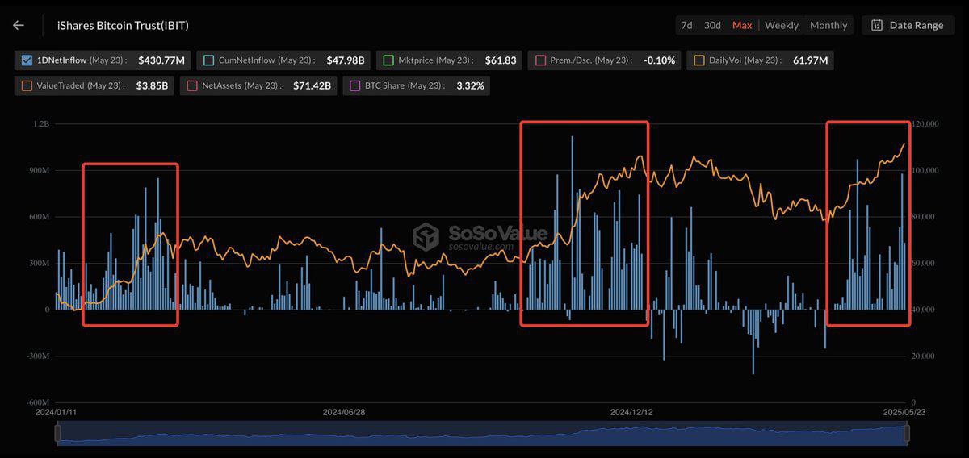Screen dimensions: 969x458
Task: Check the NetAssets series checkbox
Action: [192, 85]
